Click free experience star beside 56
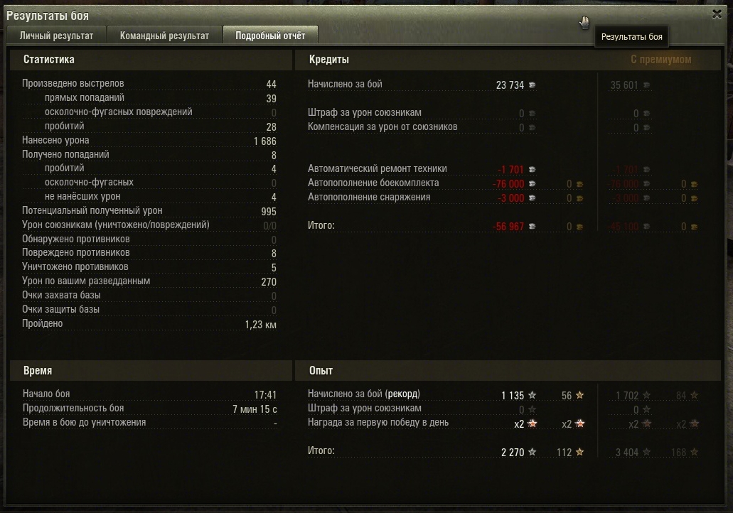Viewport: 733px width, 513px height. (x=579, y=395)
